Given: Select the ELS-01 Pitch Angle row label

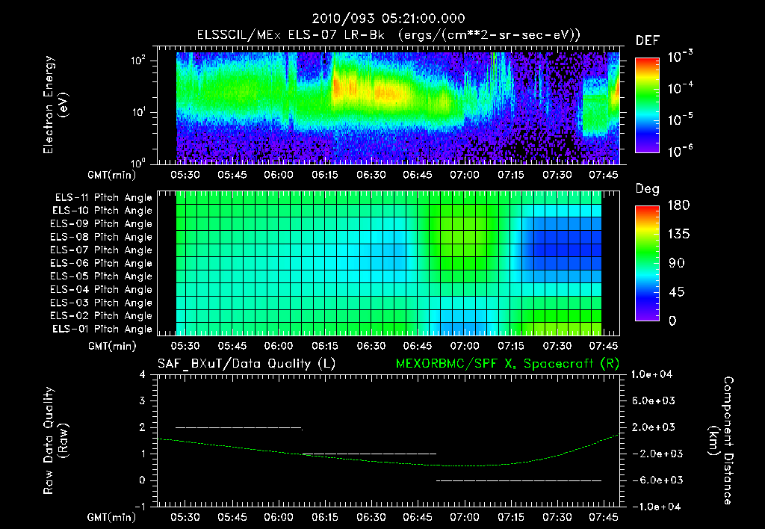Looking at the screenshot, I should (102, 329).
